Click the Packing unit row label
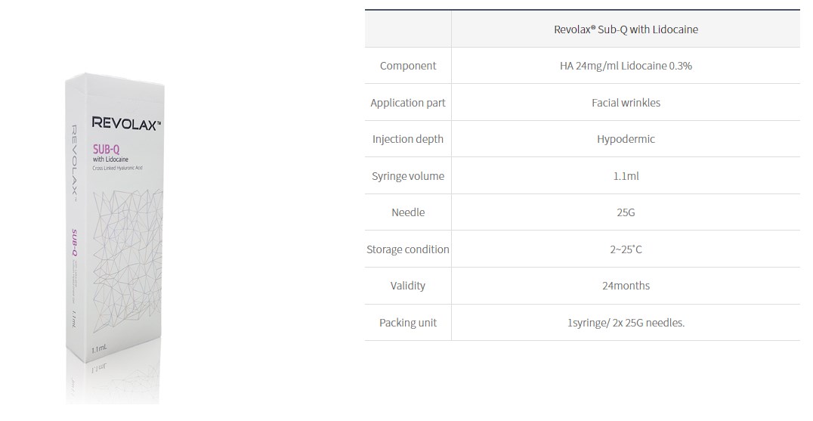Image resolution: width=813 pixels, height=421 pixels. tap(408, 323)
